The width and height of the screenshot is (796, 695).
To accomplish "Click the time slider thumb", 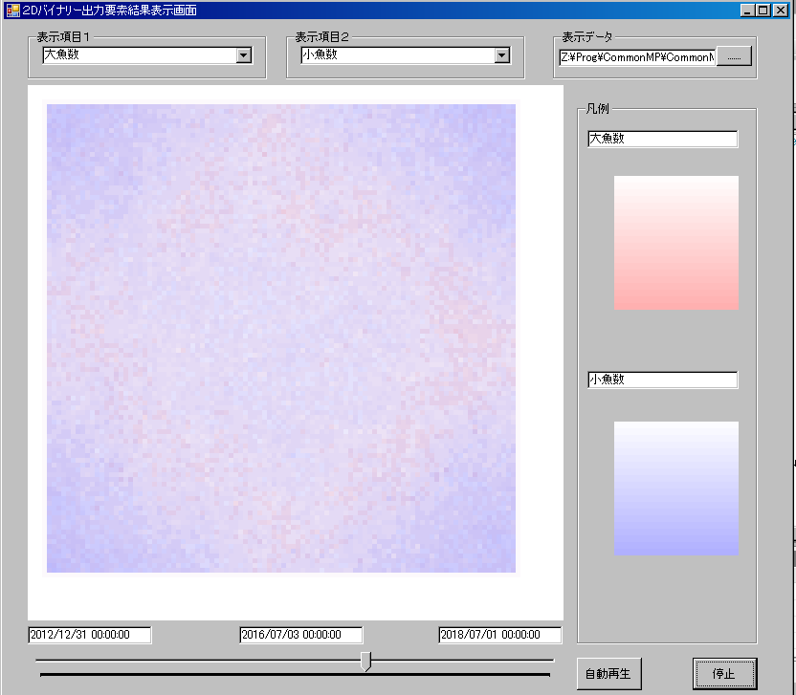I will pyautogui.click(x=366, y=662).
